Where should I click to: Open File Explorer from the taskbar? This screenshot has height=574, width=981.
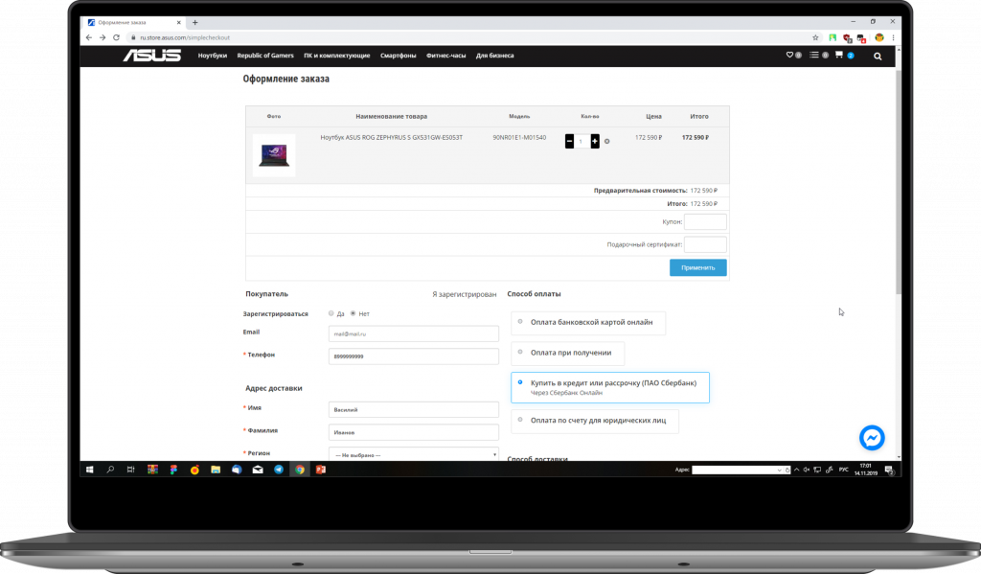pos(216,470)
